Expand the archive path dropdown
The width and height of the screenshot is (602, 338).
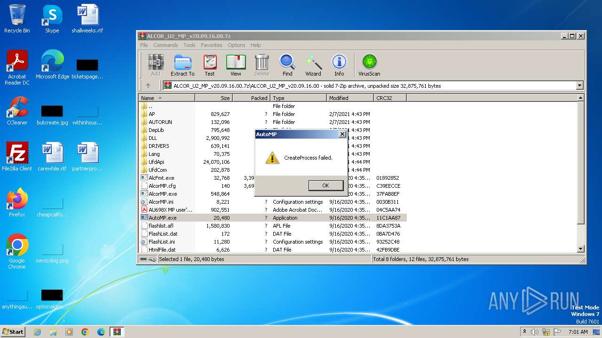[579, 85]
